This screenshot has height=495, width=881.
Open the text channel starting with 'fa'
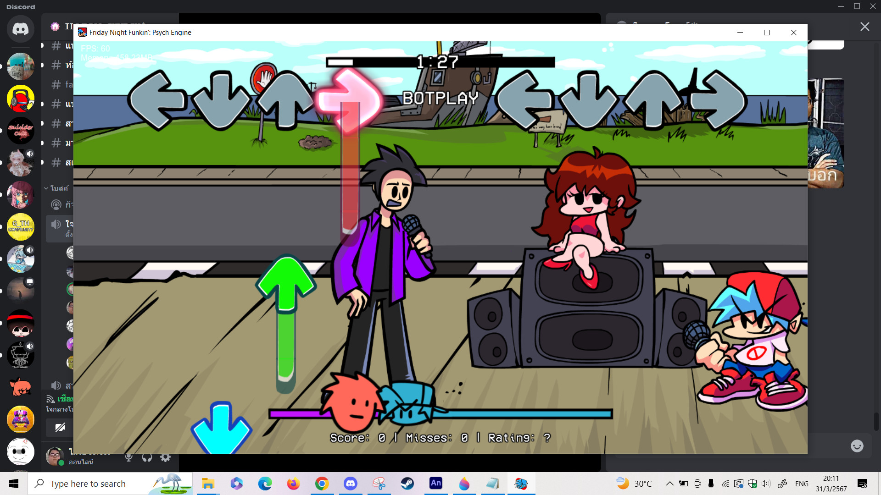(62, 84)
